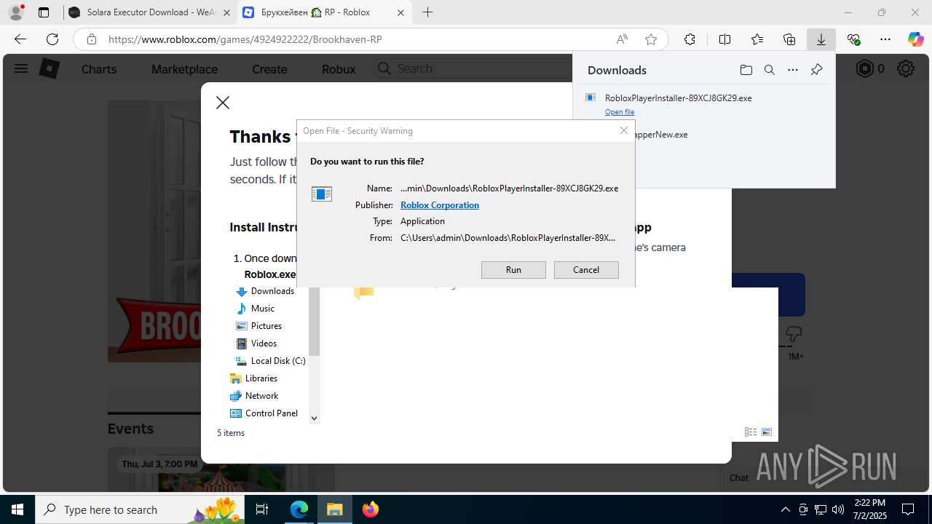Open the Windows Start menu

17,509
